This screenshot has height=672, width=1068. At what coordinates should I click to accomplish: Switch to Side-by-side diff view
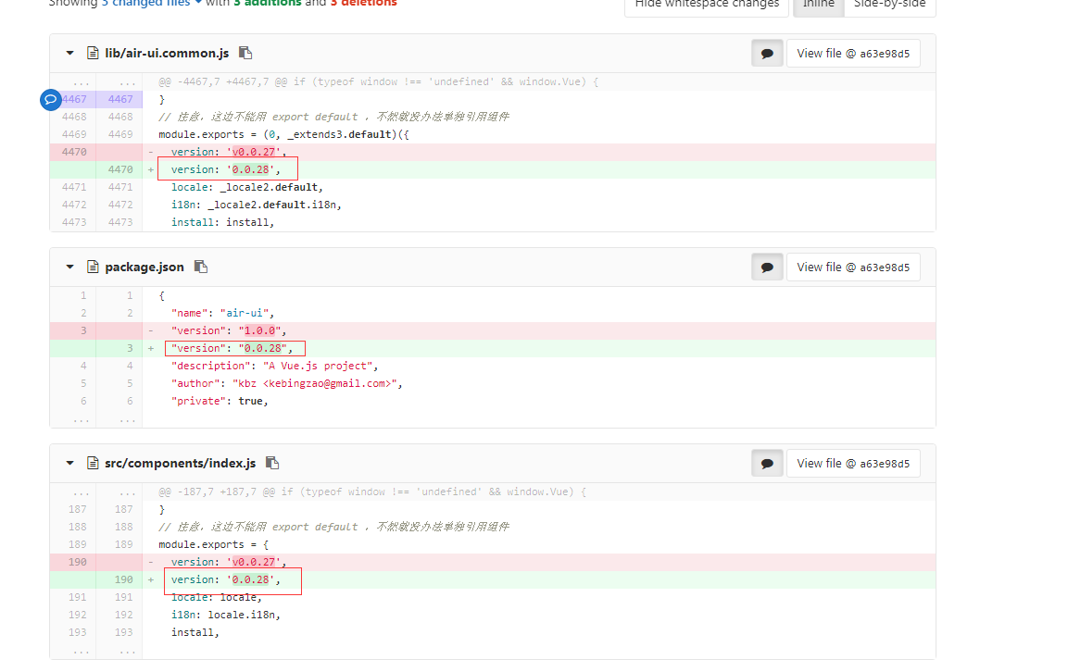[x=889, y=4]
